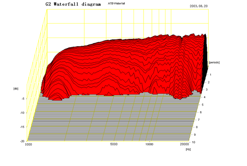
Task: Click the periods axis value '5'
Action: (203, 105)
